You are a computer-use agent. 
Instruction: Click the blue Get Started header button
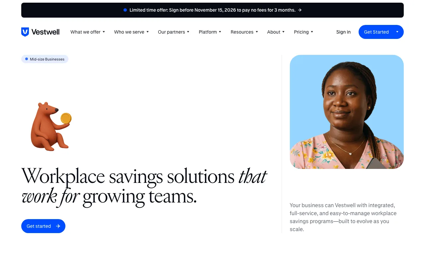[381, 32]
